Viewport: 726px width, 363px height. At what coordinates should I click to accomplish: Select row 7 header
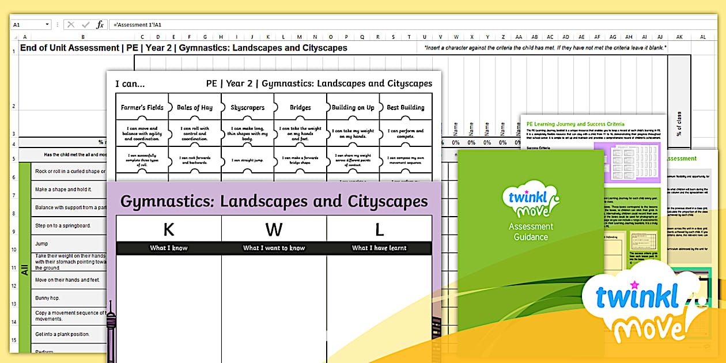[14, 189]
